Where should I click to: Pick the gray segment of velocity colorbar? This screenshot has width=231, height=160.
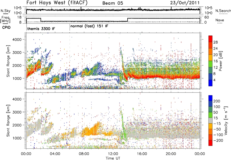click(x=210, y=120)
